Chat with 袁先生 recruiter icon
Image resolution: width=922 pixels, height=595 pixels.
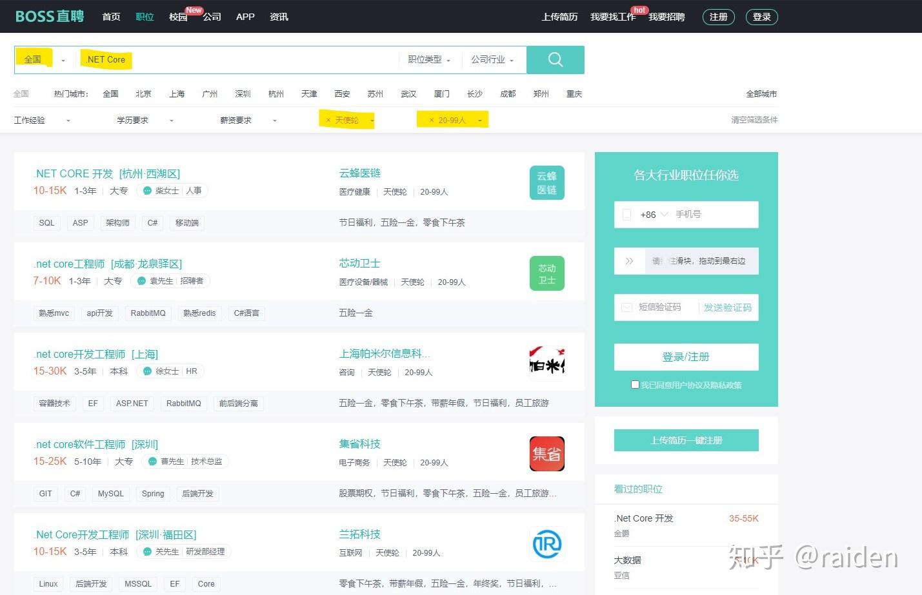click(141, 281)
